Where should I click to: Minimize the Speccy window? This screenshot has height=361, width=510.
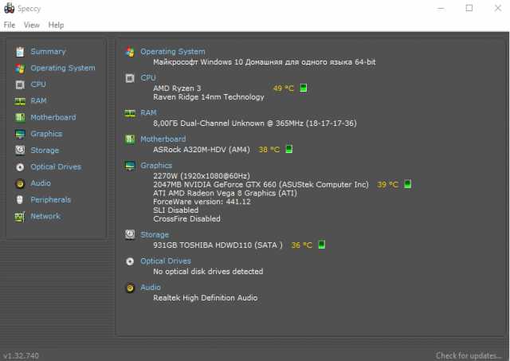[441, 8]
